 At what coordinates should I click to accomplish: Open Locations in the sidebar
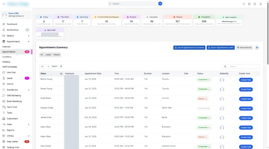pyautogui.click(x=7, y=57)
